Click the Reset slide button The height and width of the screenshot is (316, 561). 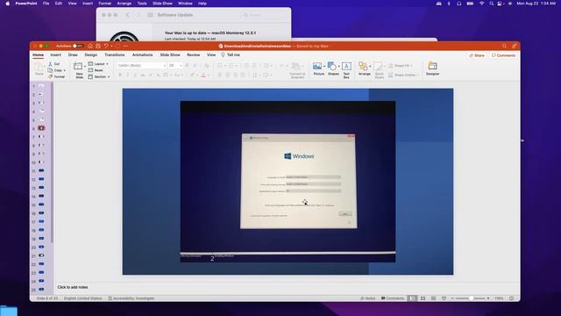(96, 70)
